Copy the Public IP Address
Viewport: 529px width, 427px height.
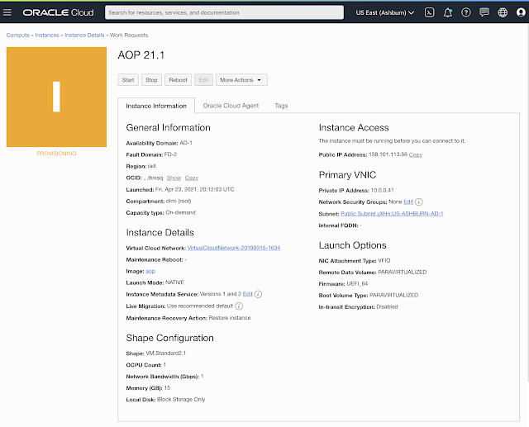[415, 154]
